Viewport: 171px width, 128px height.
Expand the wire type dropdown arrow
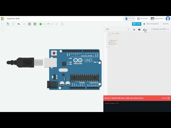coord(52,24)
